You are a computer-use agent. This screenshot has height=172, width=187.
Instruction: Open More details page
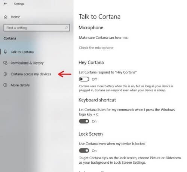(x=20, y=85)
